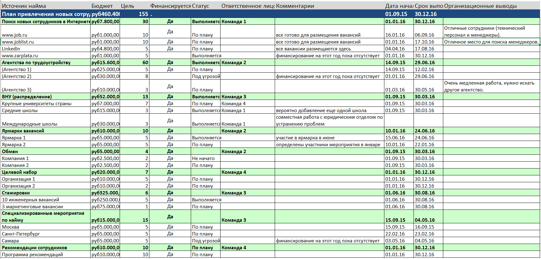541x259 pixels.
Task: Click the 'Ярмарка 2' cell
Action: tap(45, 144)
